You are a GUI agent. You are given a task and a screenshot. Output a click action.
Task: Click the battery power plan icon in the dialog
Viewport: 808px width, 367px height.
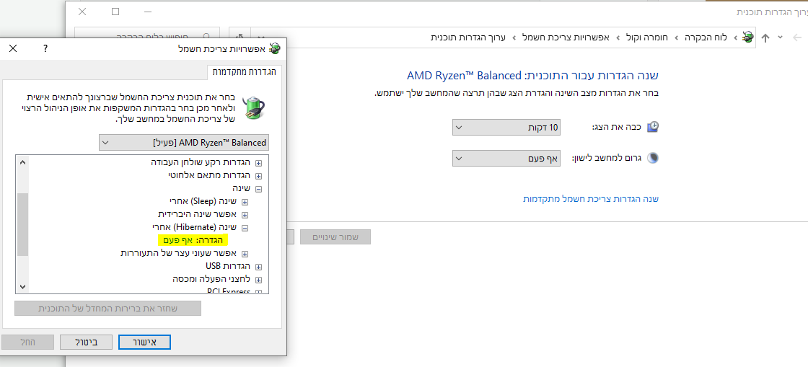(x=254, y=107)
